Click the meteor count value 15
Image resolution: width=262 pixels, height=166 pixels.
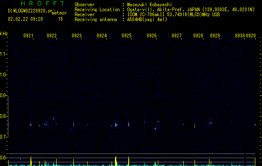coord(60,19)
